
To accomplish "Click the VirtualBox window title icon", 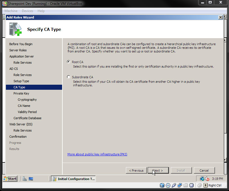I will click(4, 3).
